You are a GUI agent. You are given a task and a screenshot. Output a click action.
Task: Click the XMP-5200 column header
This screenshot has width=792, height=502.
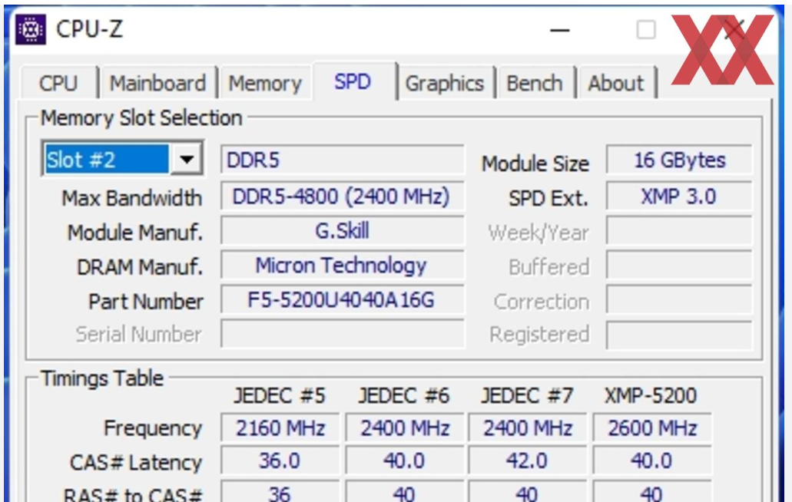(651, 395)
